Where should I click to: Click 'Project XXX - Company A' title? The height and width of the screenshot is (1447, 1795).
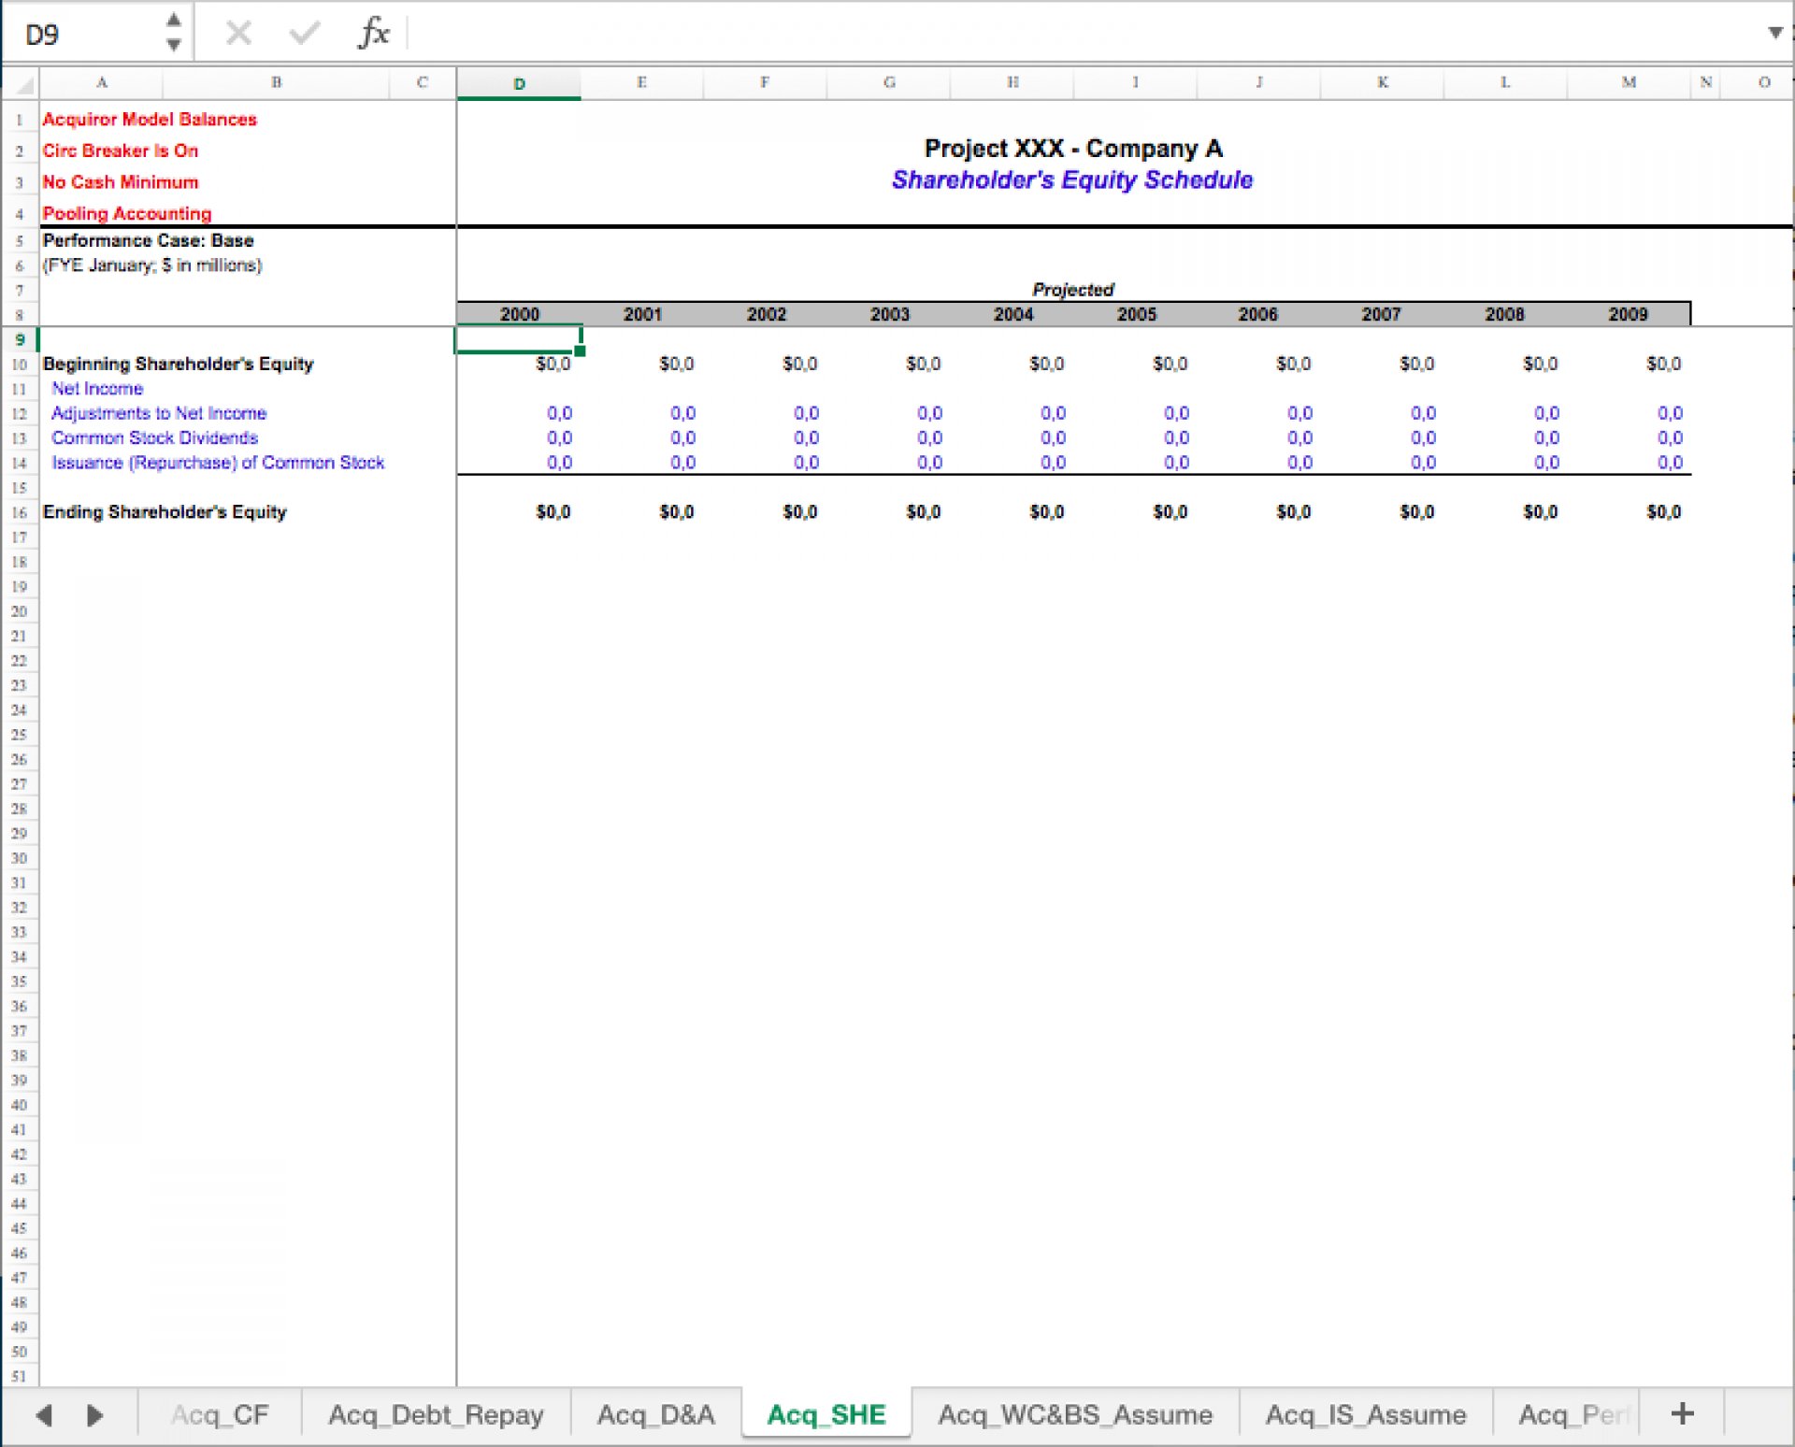point(1073,149)
